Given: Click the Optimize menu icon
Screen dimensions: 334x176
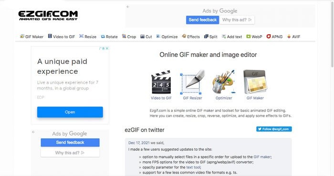Looking at the screenshot, I should tap(158, 36).
